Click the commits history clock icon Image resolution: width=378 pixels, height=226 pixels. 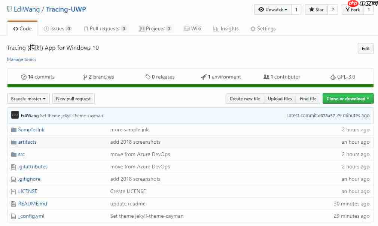click(24, 77)
